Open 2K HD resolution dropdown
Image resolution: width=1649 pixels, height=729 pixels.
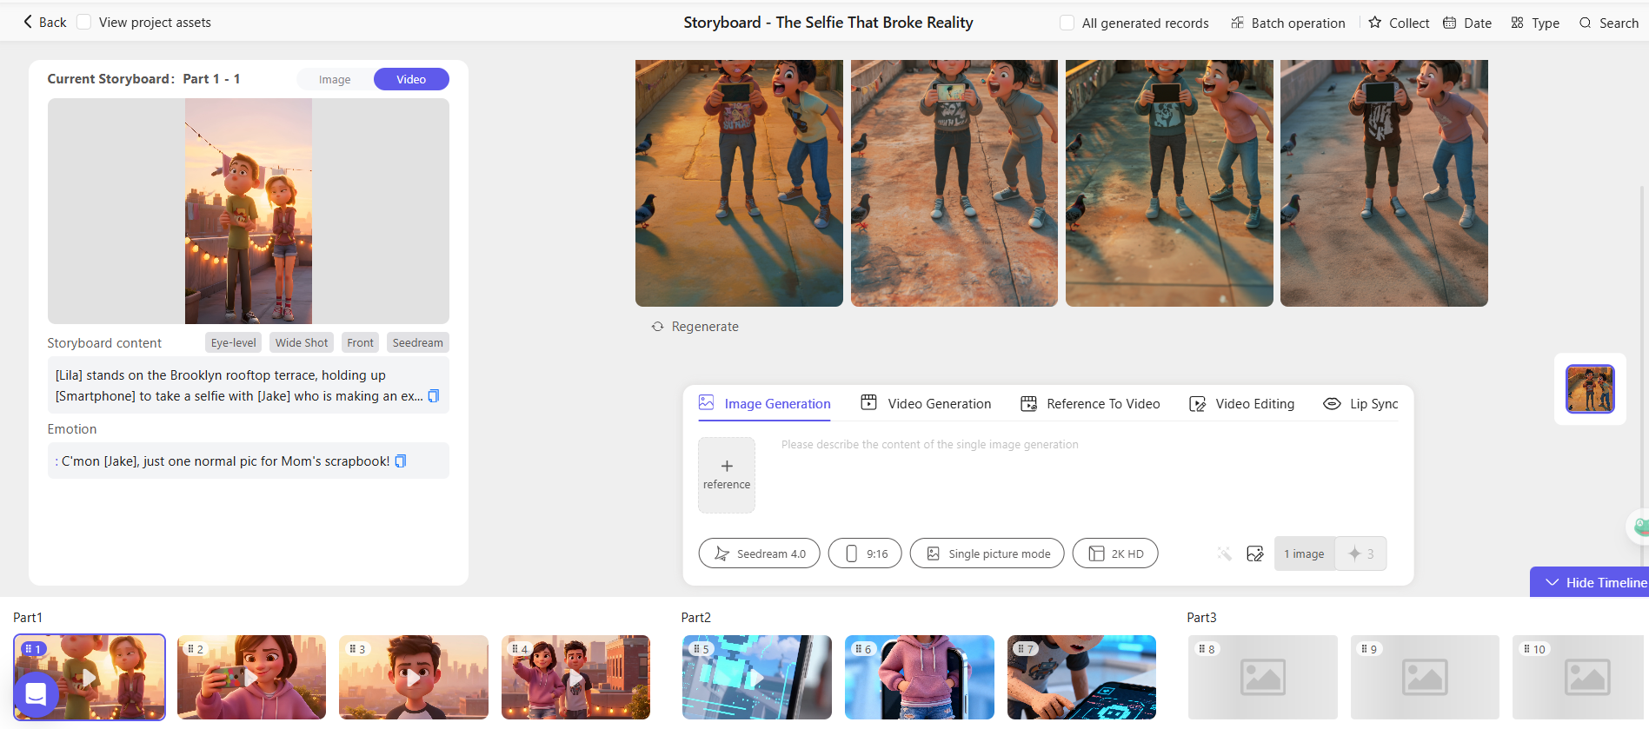tap(1115, 553)
